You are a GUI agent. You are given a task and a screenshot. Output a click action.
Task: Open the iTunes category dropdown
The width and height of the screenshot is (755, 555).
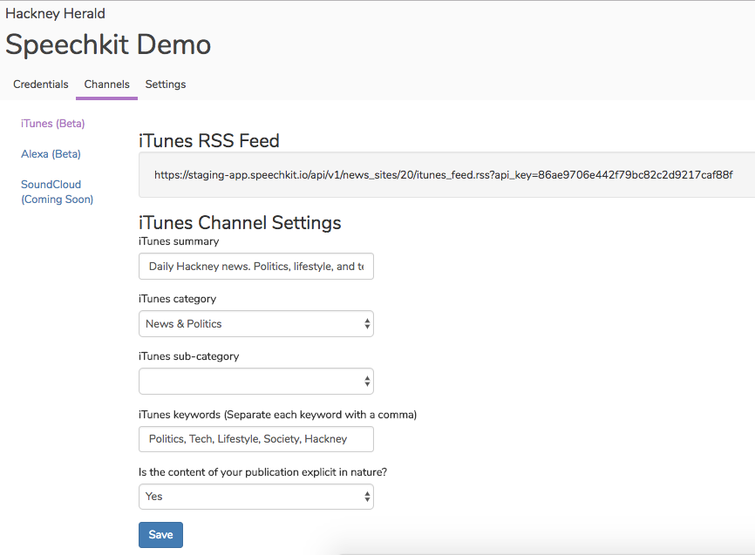(256, 323)
